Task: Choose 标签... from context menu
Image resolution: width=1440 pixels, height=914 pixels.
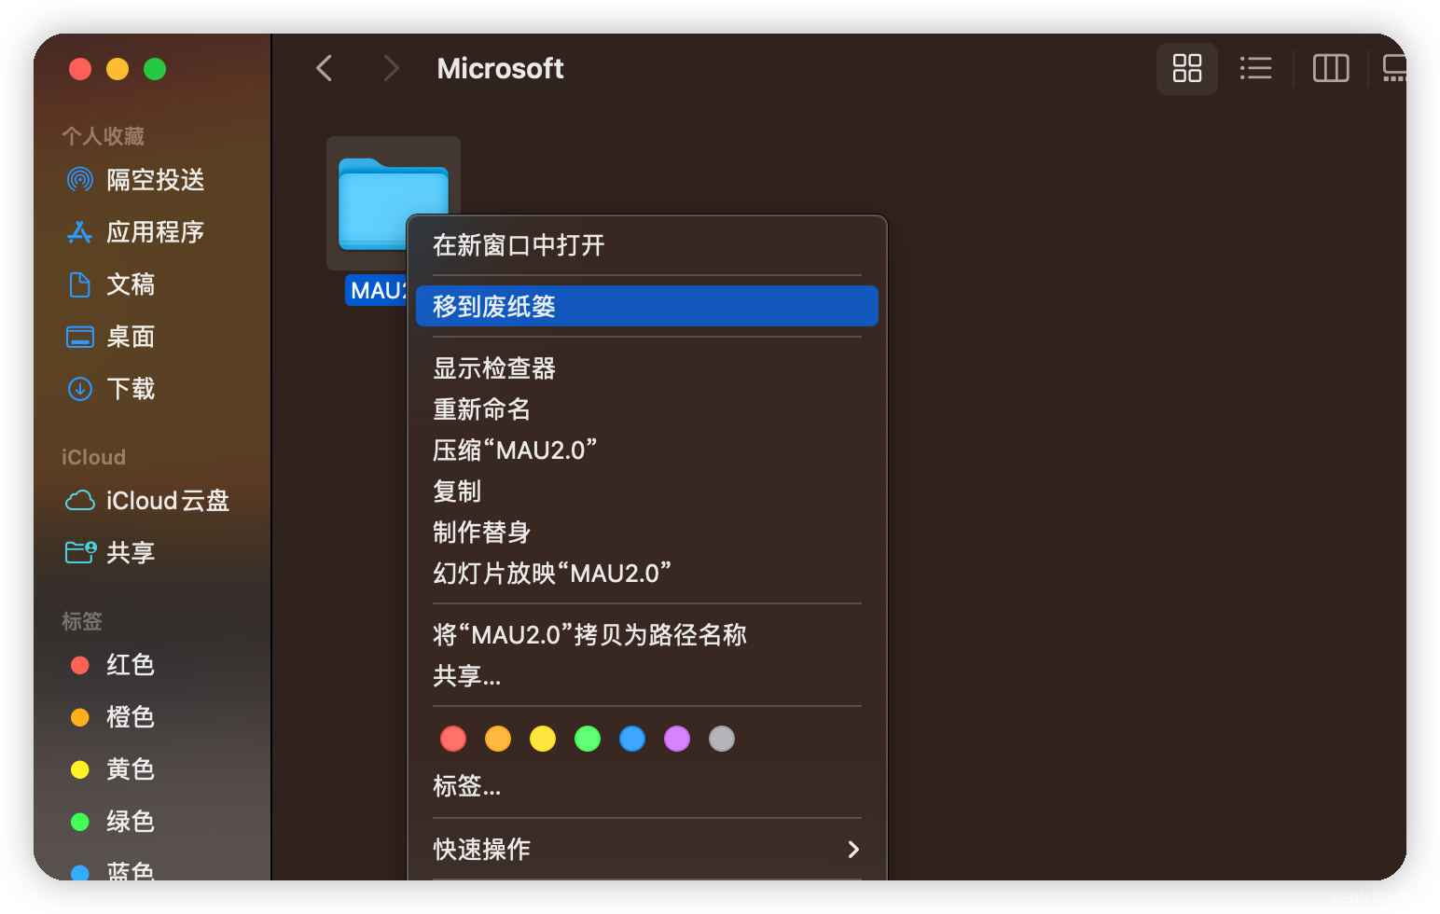Action: point(646,786)
